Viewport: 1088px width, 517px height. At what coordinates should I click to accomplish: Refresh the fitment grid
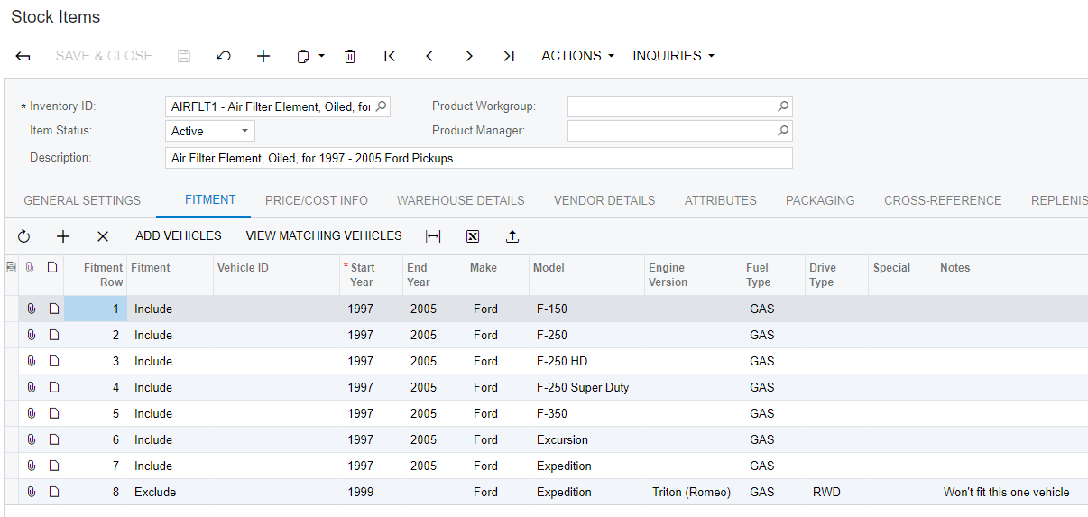pos(23,236)
